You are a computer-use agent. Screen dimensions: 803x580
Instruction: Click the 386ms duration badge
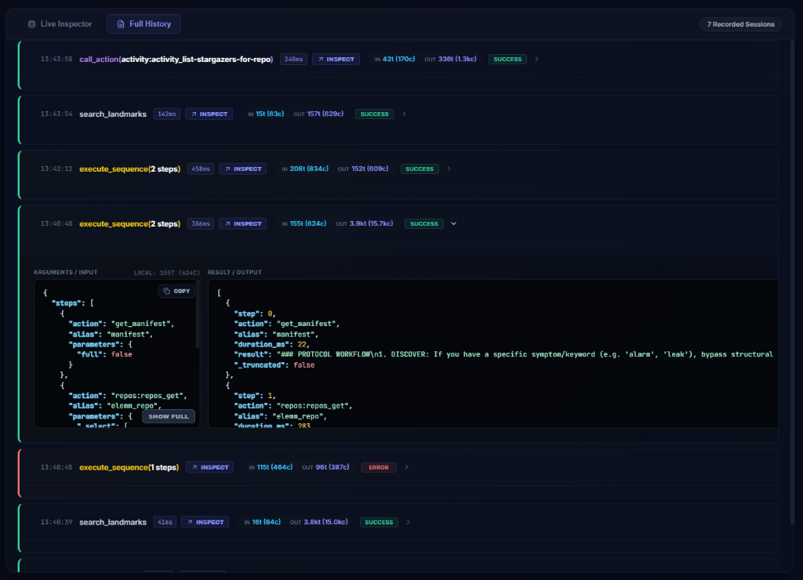[200, 223]
